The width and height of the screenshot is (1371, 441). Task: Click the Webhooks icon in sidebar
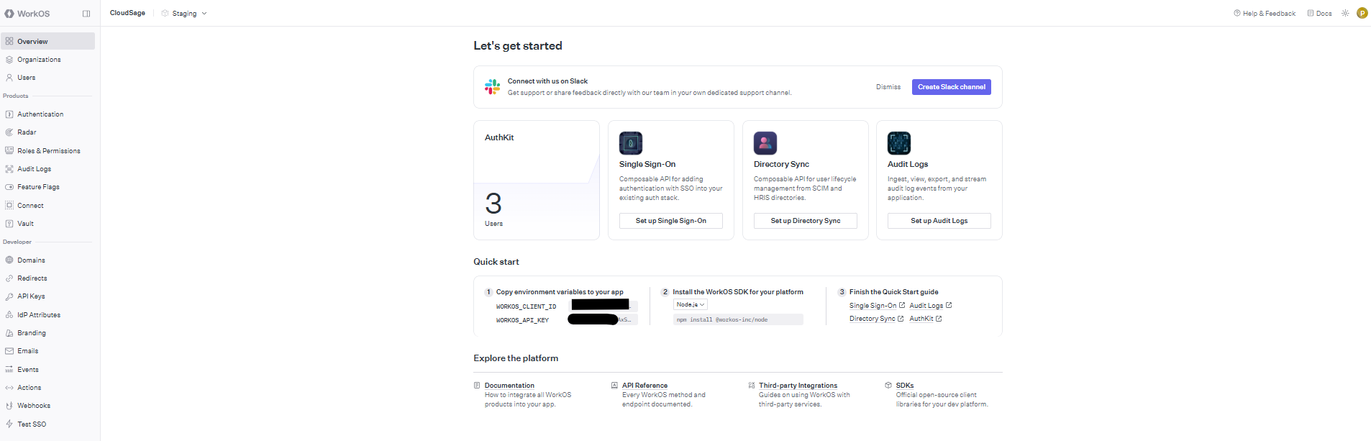pos(9,406)
